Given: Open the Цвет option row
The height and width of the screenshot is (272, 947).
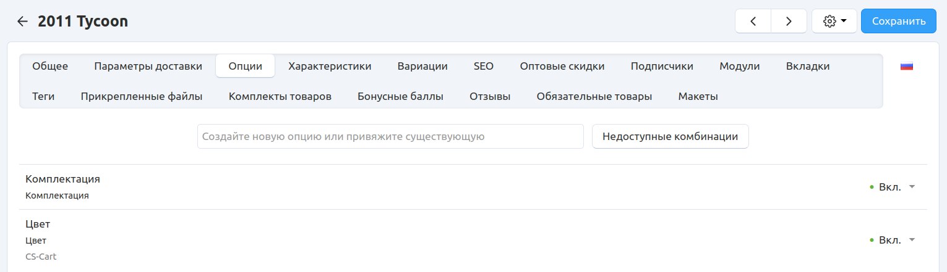Looking at the screenshot, I should coord(38,225).
